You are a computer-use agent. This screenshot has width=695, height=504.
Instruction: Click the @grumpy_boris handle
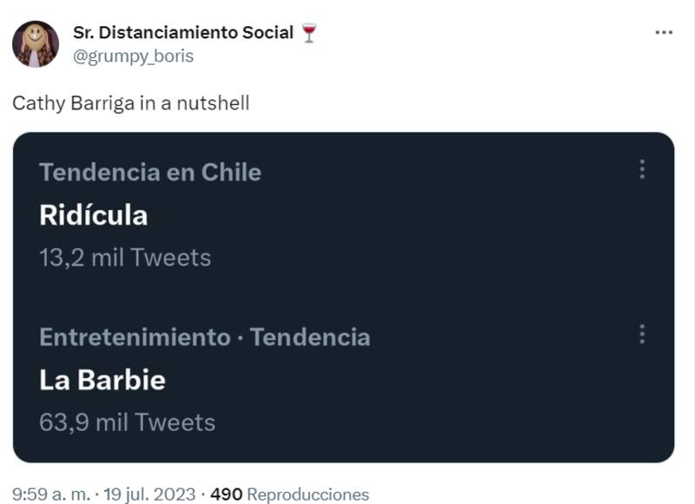133,56
